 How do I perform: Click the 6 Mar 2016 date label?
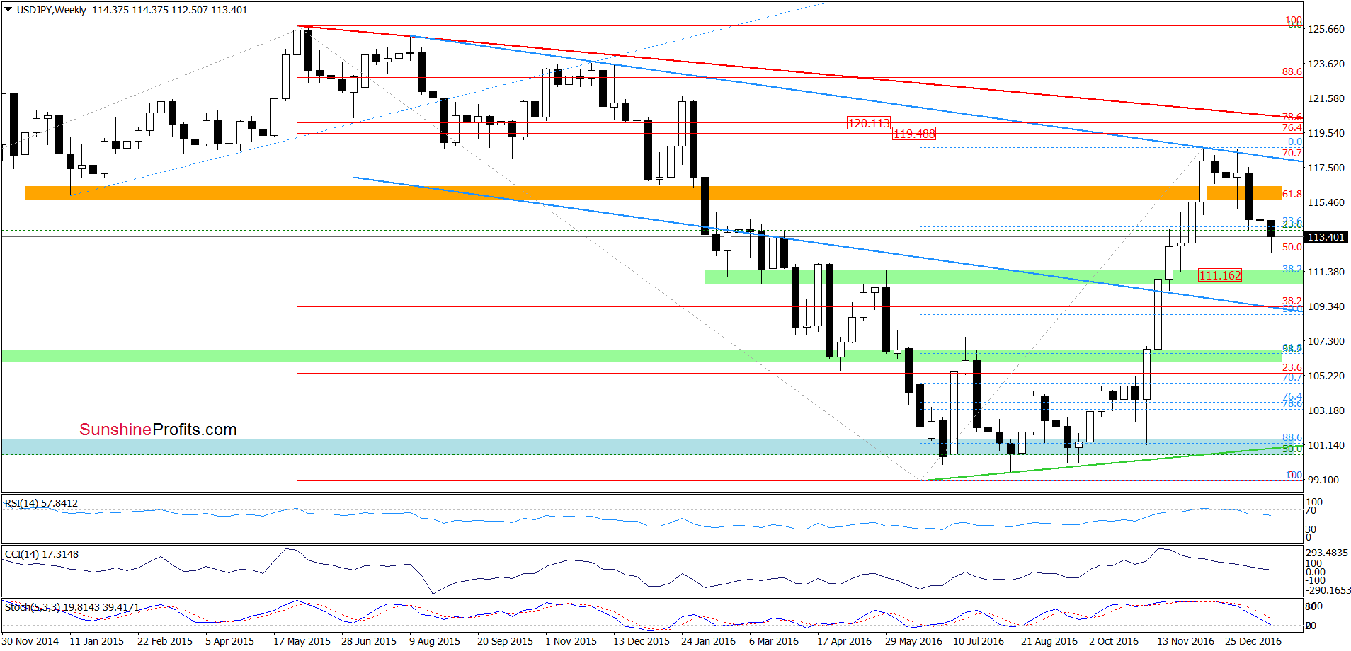(x=774, y=641)
